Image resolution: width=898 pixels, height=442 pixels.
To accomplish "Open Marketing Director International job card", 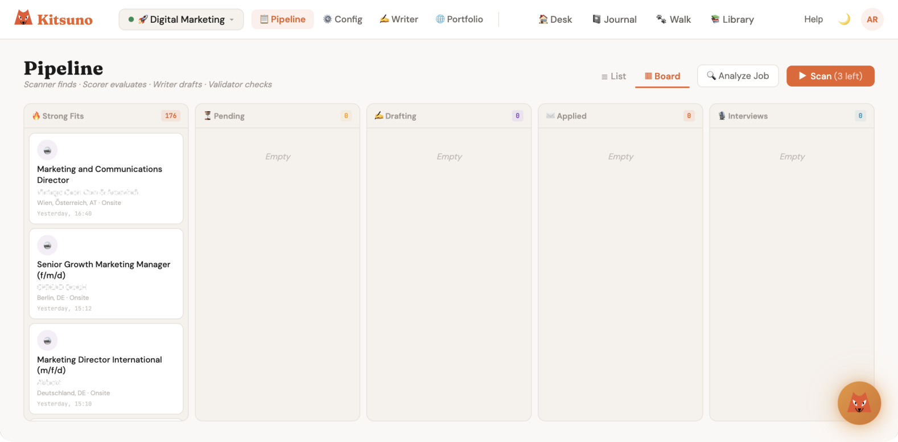I will click(106, 369).
